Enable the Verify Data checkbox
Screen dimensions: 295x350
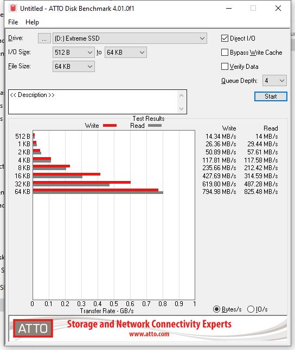coord(225,66)
